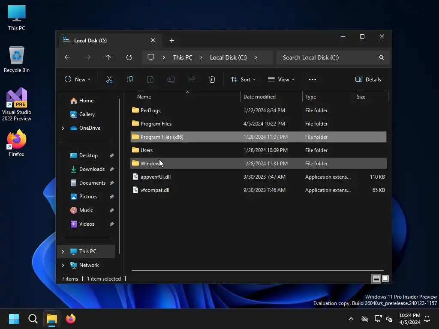Click the Rename icon in toolbar
The width and height of the screenshot is (439, 329).
click(x=171, y=79)
